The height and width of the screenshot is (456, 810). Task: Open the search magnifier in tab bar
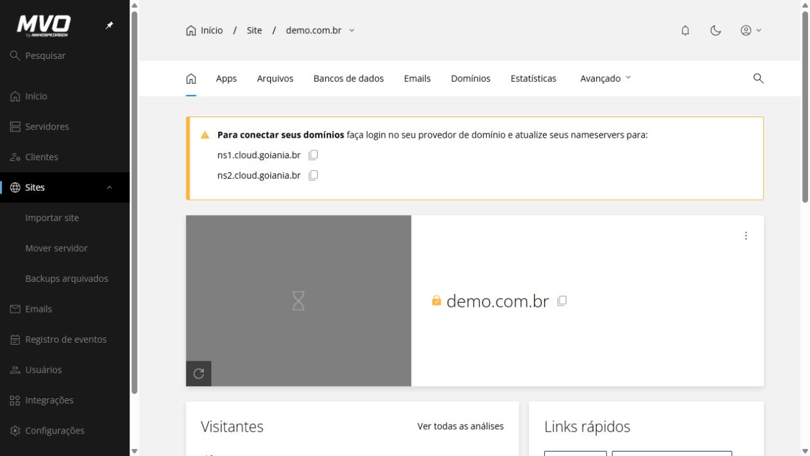tap(758, 78)
